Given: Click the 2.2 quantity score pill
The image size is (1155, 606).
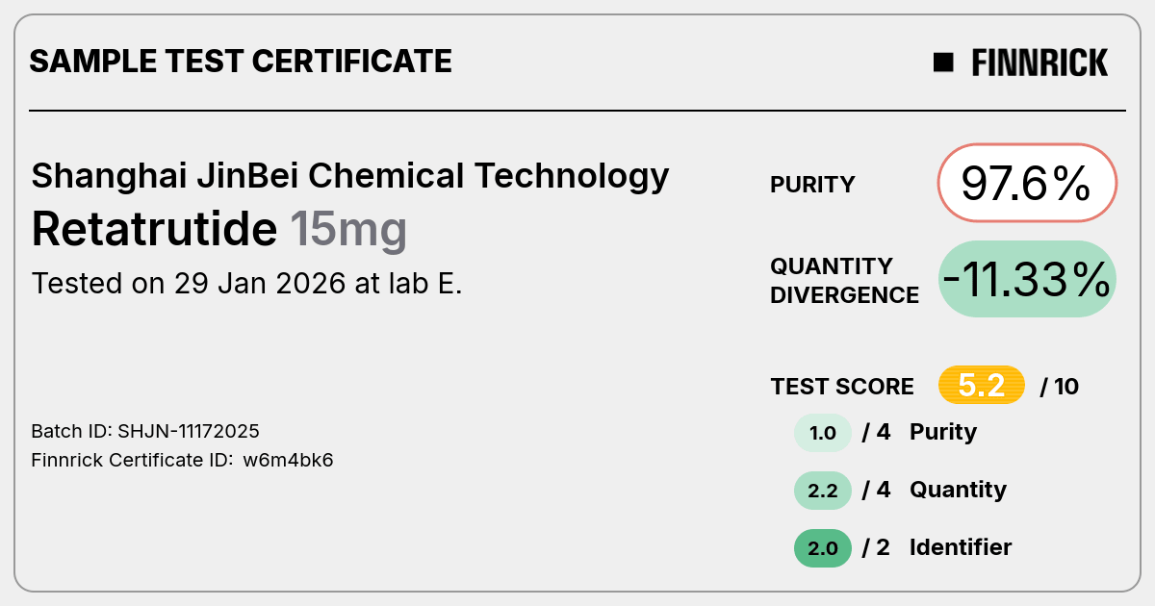Looking at the screenshot, I should point(823,491).
